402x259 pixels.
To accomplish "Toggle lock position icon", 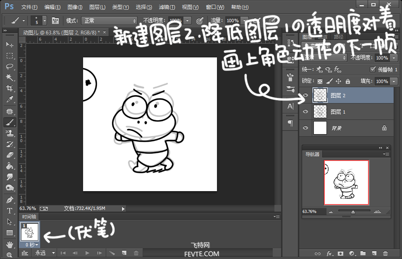I will (338, 81).
